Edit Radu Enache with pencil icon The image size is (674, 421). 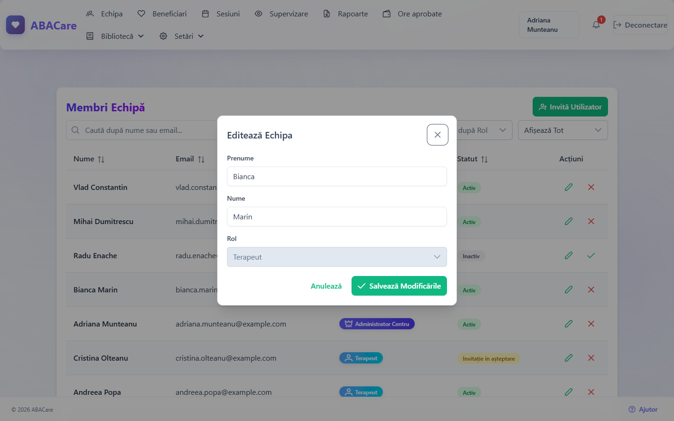click(569, 255)
